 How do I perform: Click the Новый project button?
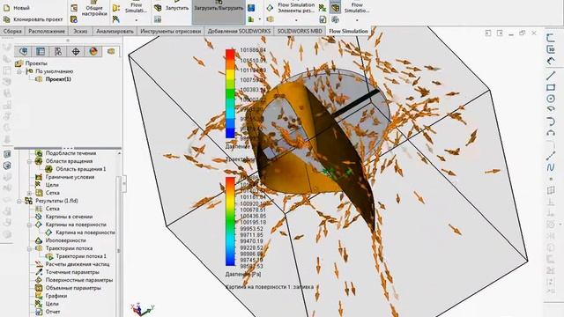(x=17, y=8)
